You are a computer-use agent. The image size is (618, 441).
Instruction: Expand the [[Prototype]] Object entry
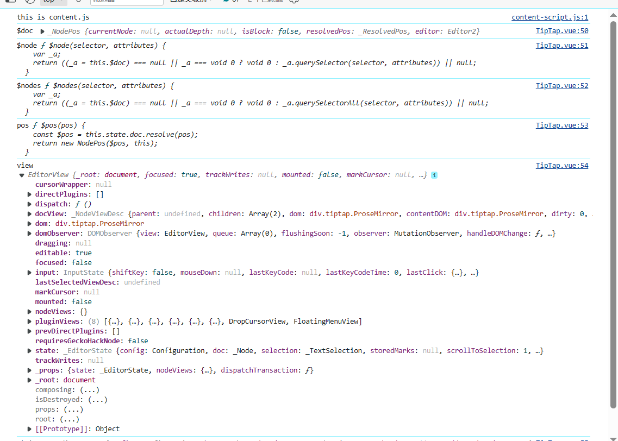[30, 429]
